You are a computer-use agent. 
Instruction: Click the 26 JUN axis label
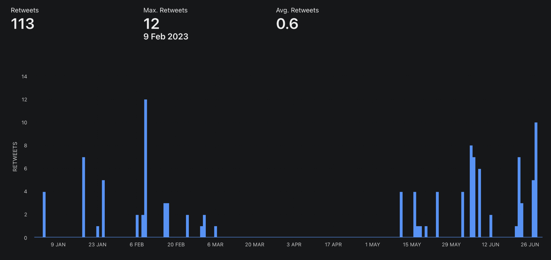tap(530, 245)
